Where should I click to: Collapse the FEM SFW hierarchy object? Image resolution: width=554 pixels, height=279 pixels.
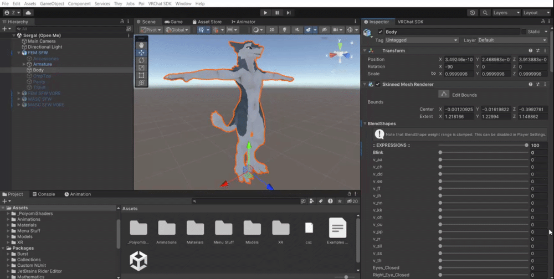(x=19, y=53)
